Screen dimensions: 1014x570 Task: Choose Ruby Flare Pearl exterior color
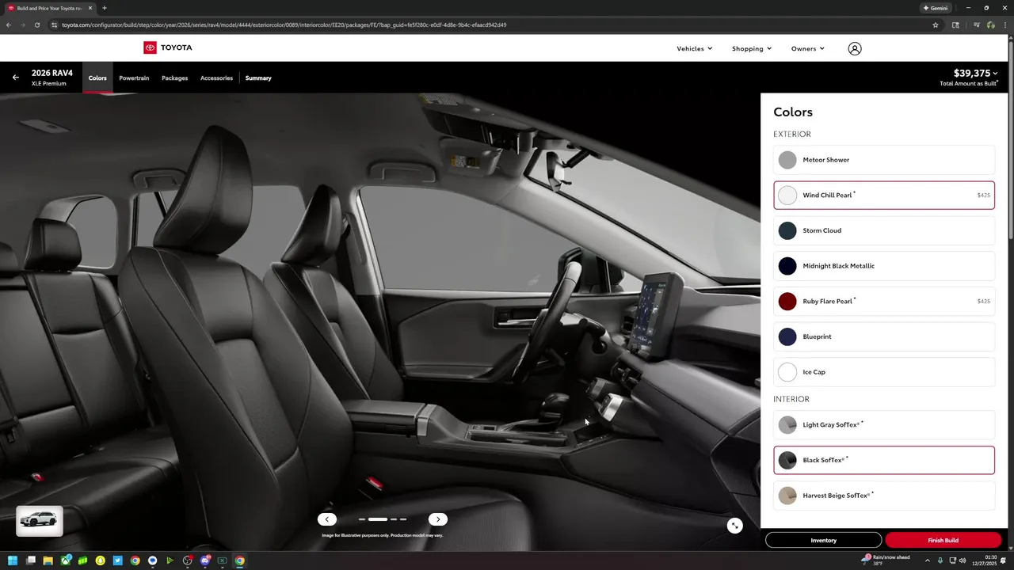[x=884, y=301]
